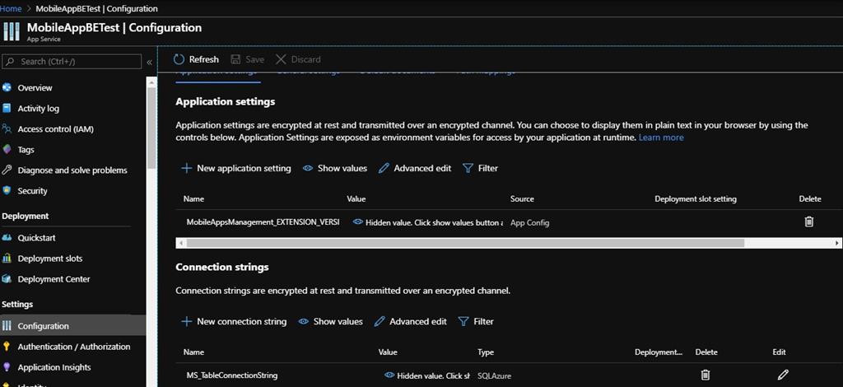Open the Tags menu item

click(x=26, y=150)
